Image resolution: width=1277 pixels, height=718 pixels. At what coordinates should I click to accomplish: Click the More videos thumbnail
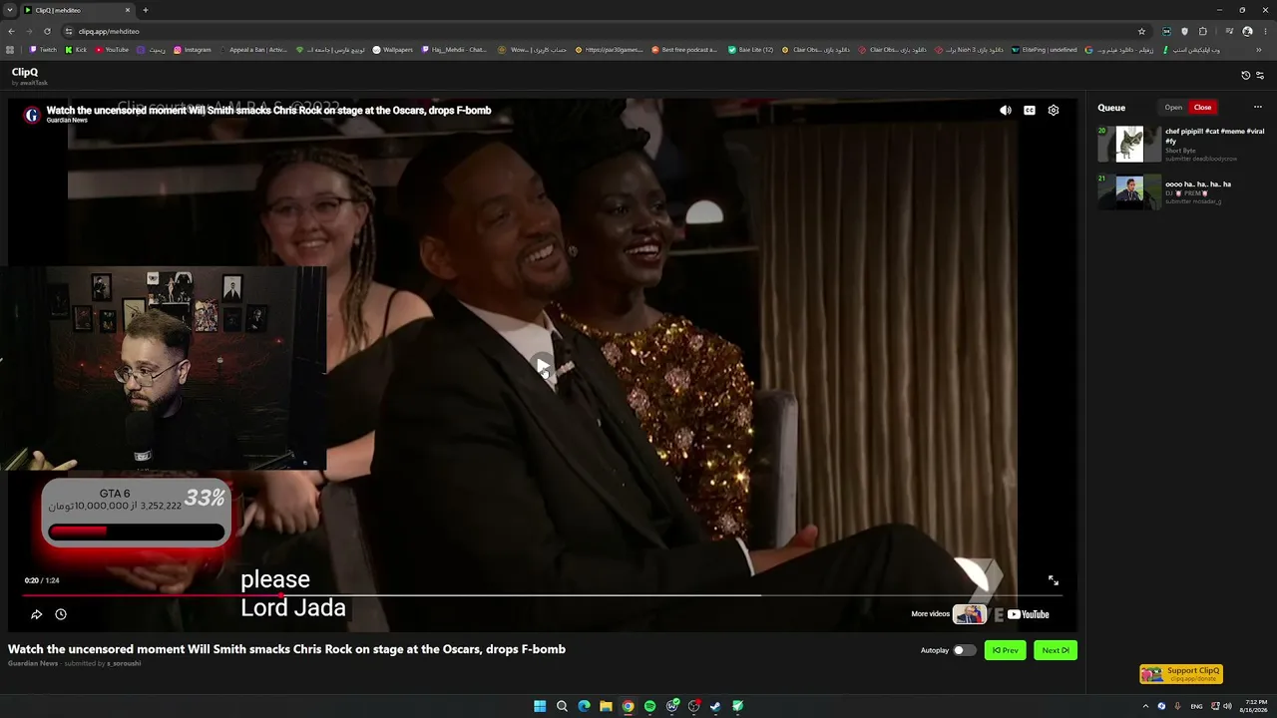pos(969,614)
